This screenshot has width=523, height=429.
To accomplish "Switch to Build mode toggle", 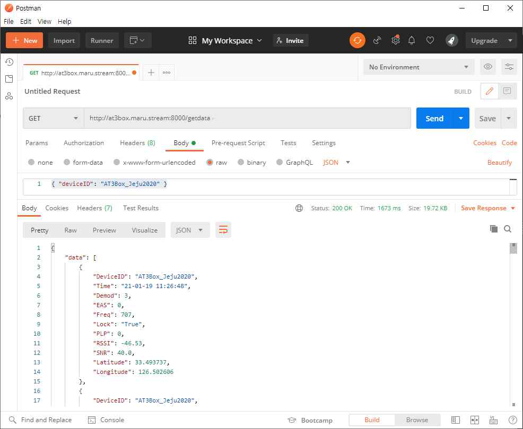I will pos(372,420).
